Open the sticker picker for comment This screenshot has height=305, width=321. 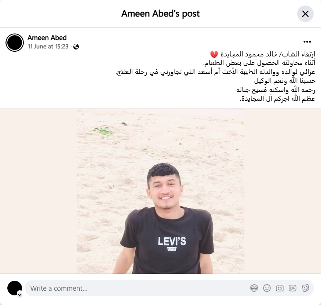coord(305,288)
